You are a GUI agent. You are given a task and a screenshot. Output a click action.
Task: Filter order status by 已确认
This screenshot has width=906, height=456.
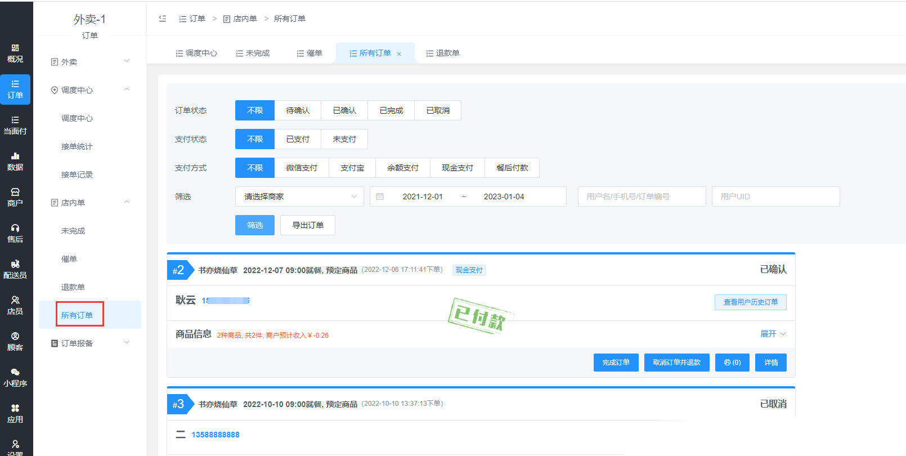tap(344, 110)
